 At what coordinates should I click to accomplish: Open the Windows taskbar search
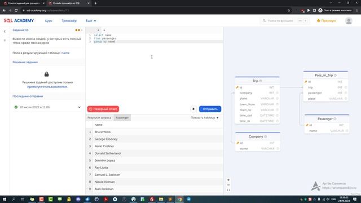point(14,199)
